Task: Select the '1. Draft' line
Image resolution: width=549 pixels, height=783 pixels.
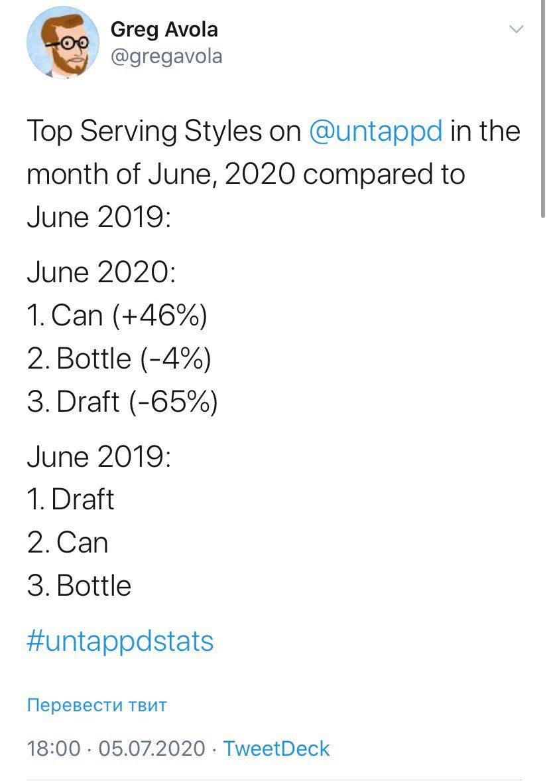Action: click(70, 499)
